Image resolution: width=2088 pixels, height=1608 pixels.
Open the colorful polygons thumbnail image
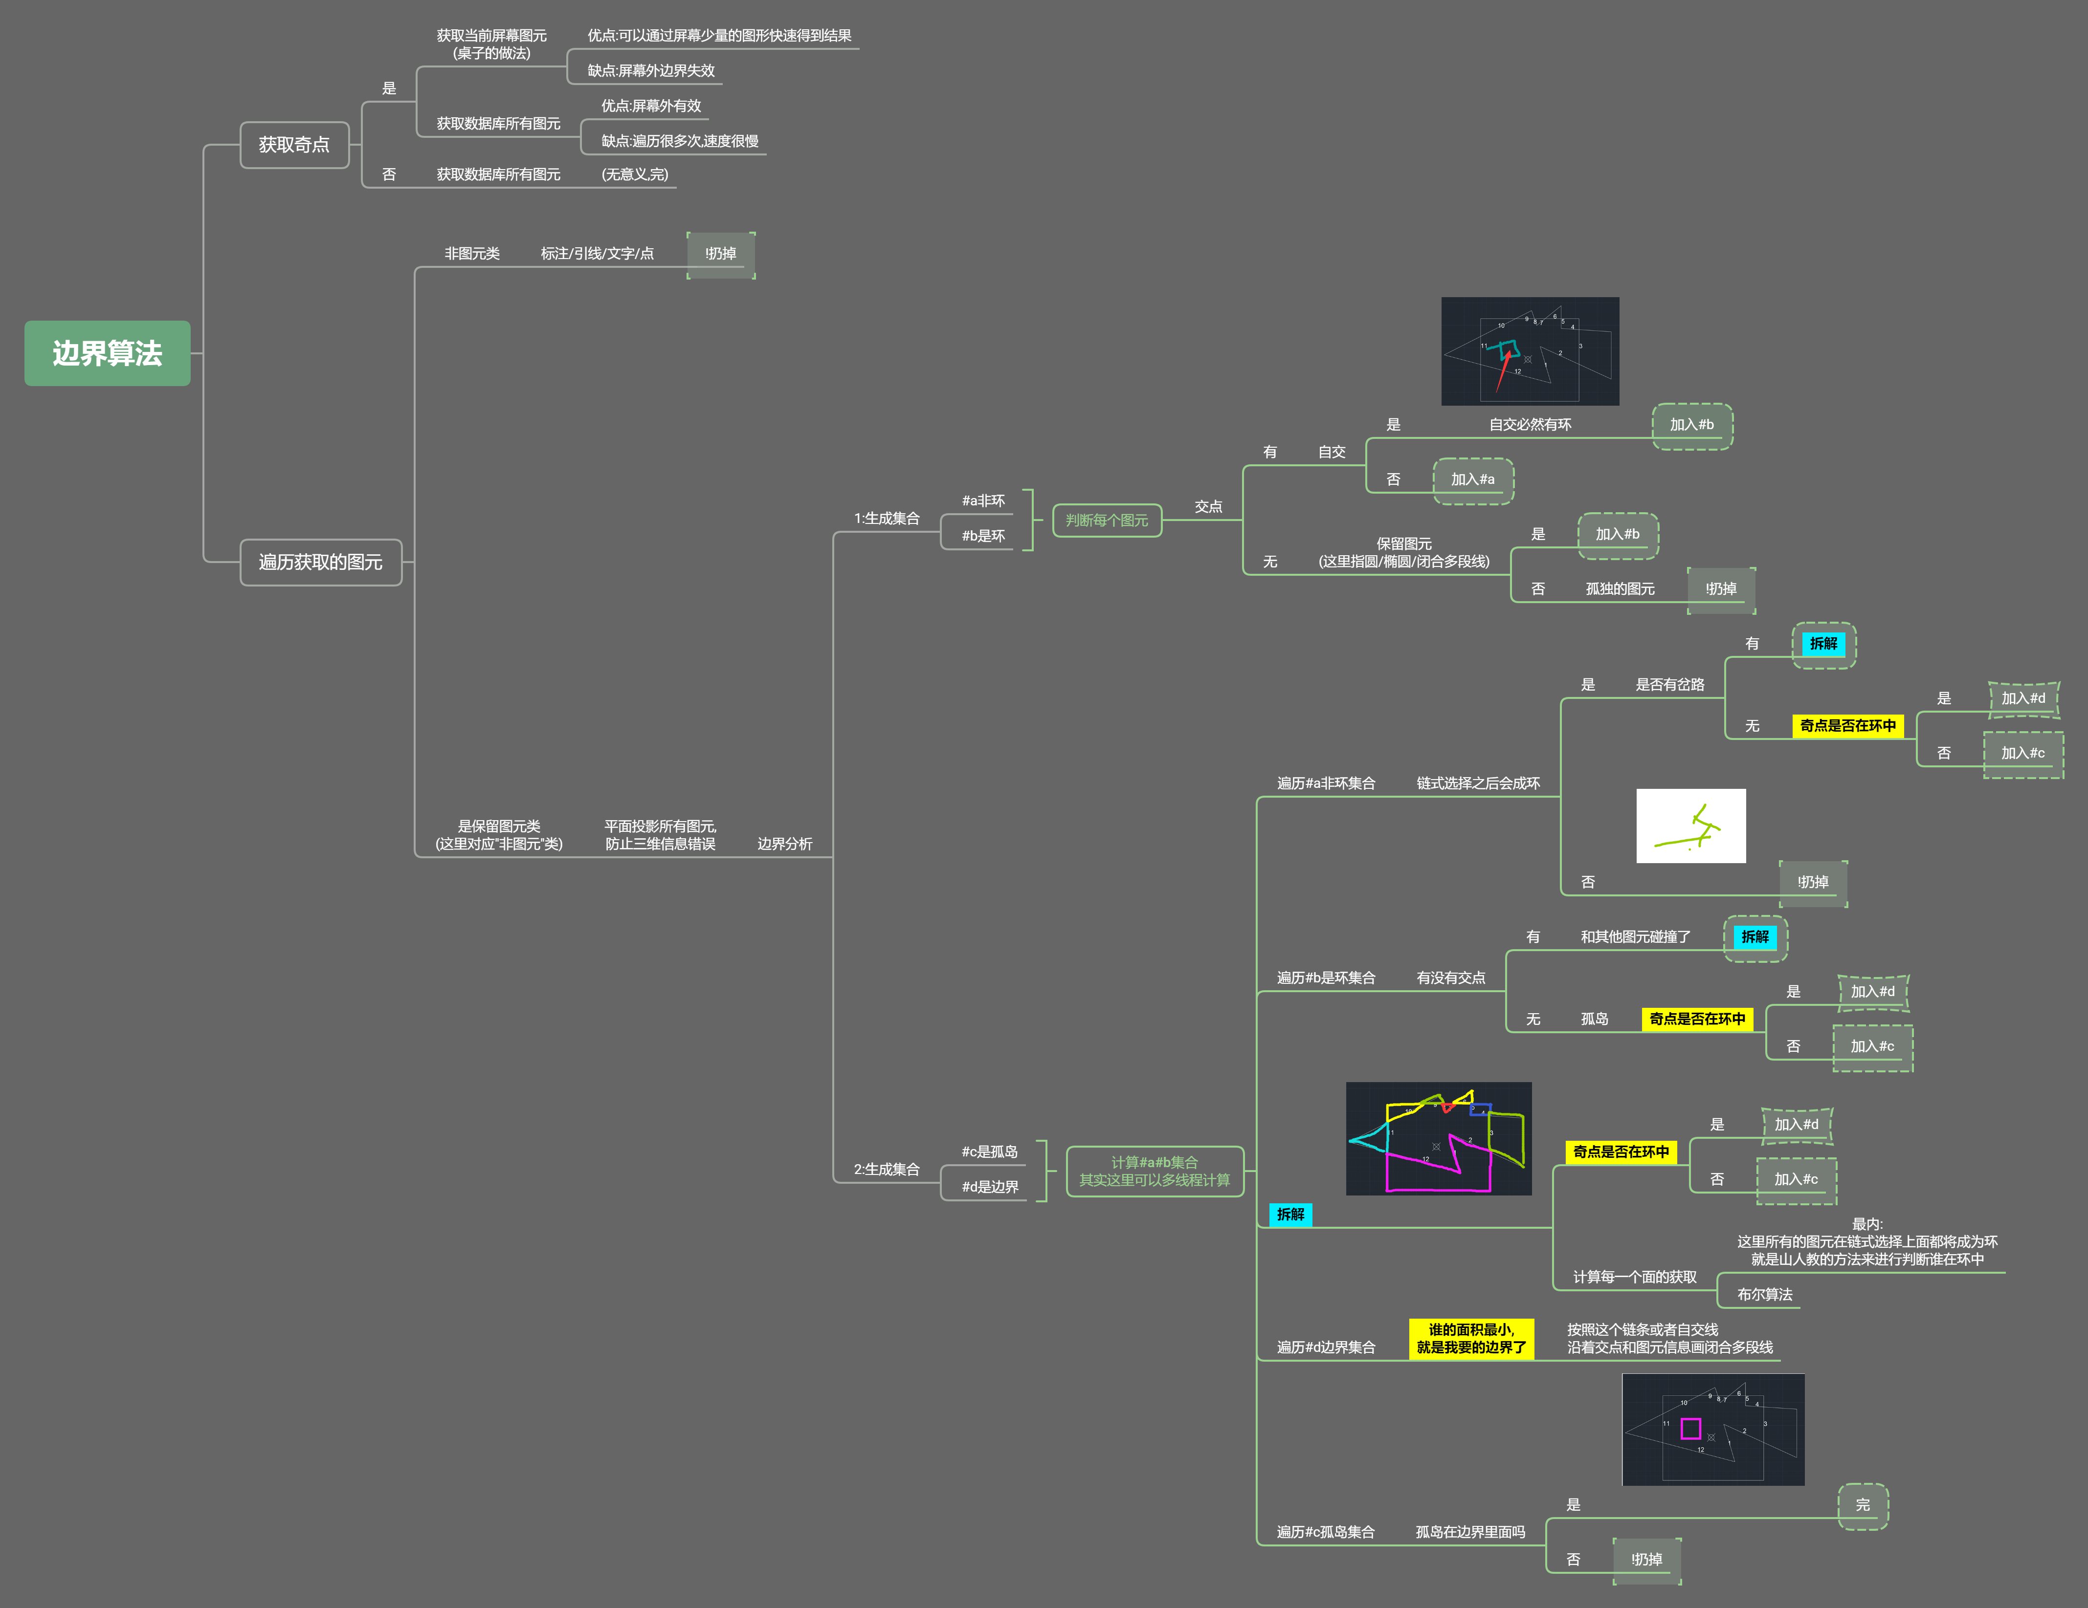coord(1438,1138)
